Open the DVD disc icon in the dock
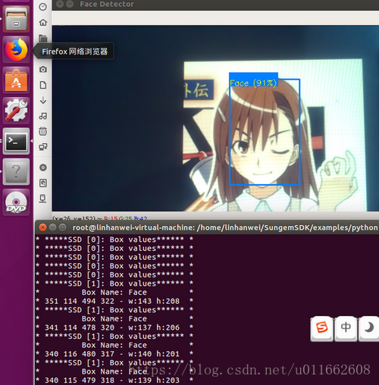This screenshot has width=379, height=385. [16, 202]
